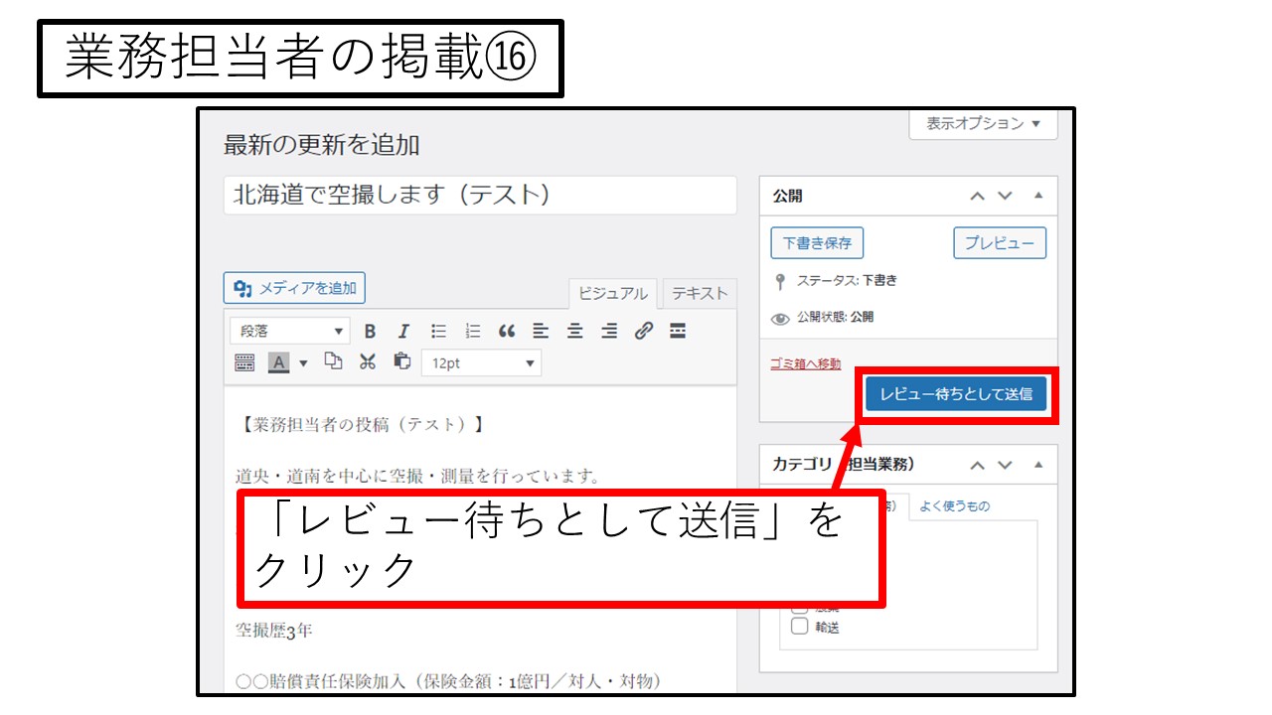Switch to the テキスト editor tab
Viewport: 1272px width, 715px height.
(700, 293)
